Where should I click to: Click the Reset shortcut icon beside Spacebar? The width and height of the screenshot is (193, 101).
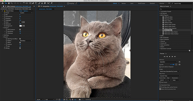coord(179,62)
